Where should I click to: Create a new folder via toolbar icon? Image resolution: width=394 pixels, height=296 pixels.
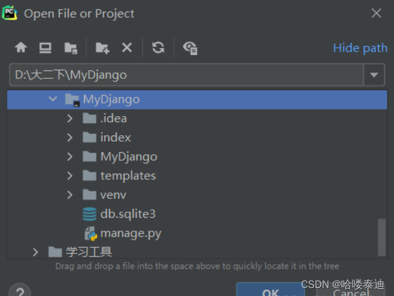pyautogui.click(x=102, y=48)
